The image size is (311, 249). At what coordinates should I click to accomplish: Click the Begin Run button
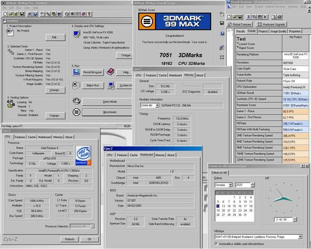[93, 86]
